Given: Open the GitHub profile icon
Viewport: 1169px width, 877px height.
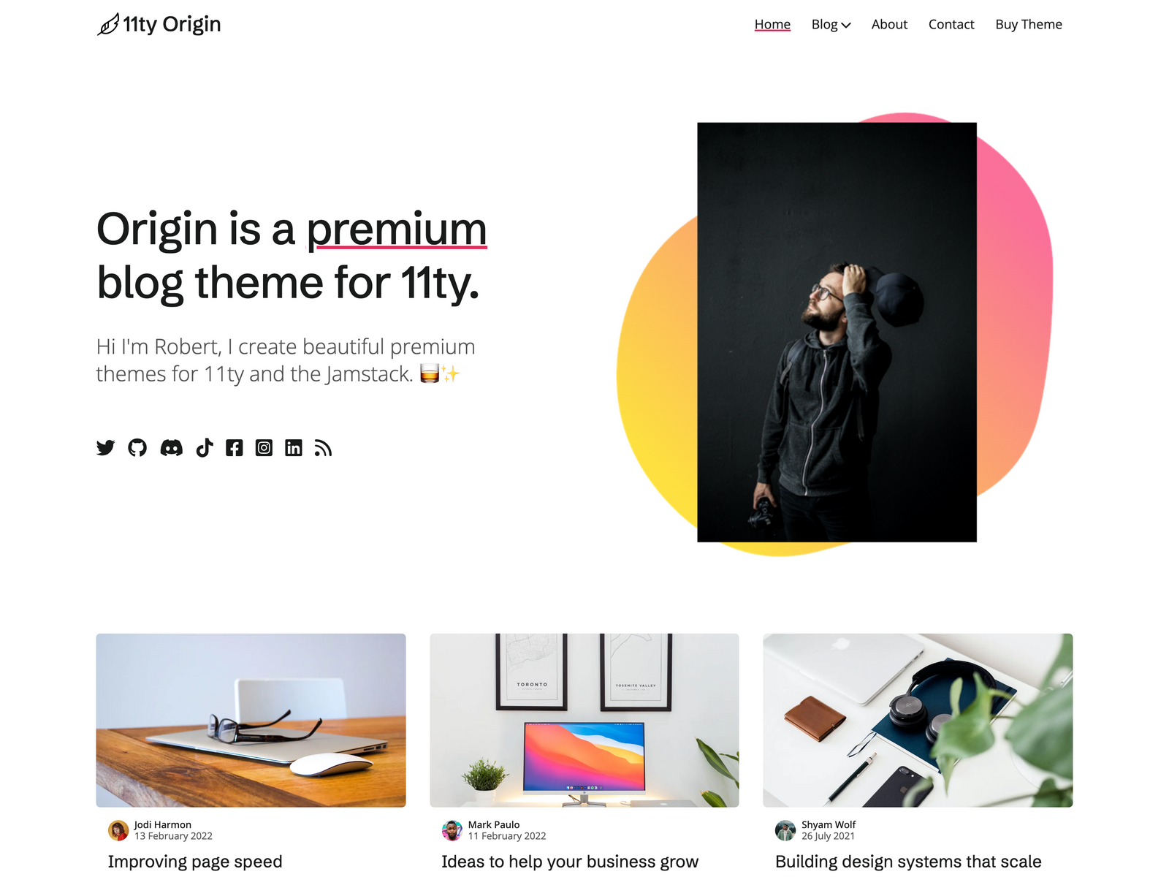Looking at the screenshot, I should pyautogui.click(x=137, y=448).
